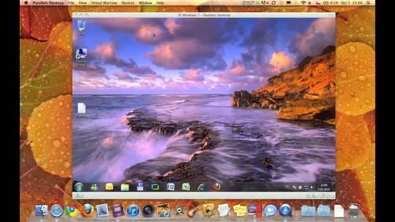Open the Virtual Machine menu
Image resolution: width=395 pixels, height=222 pixels.
click(x=104, y=2)
